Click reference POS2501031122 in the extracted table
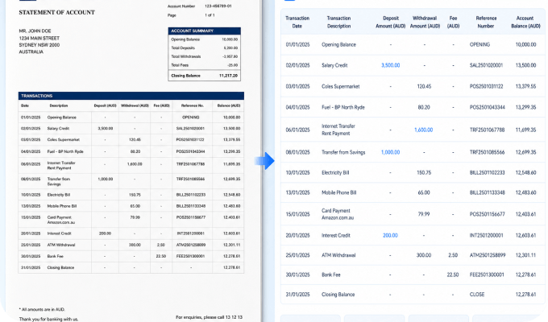The height and width of the screenshot is (322, 548). [x=486, y=86]
